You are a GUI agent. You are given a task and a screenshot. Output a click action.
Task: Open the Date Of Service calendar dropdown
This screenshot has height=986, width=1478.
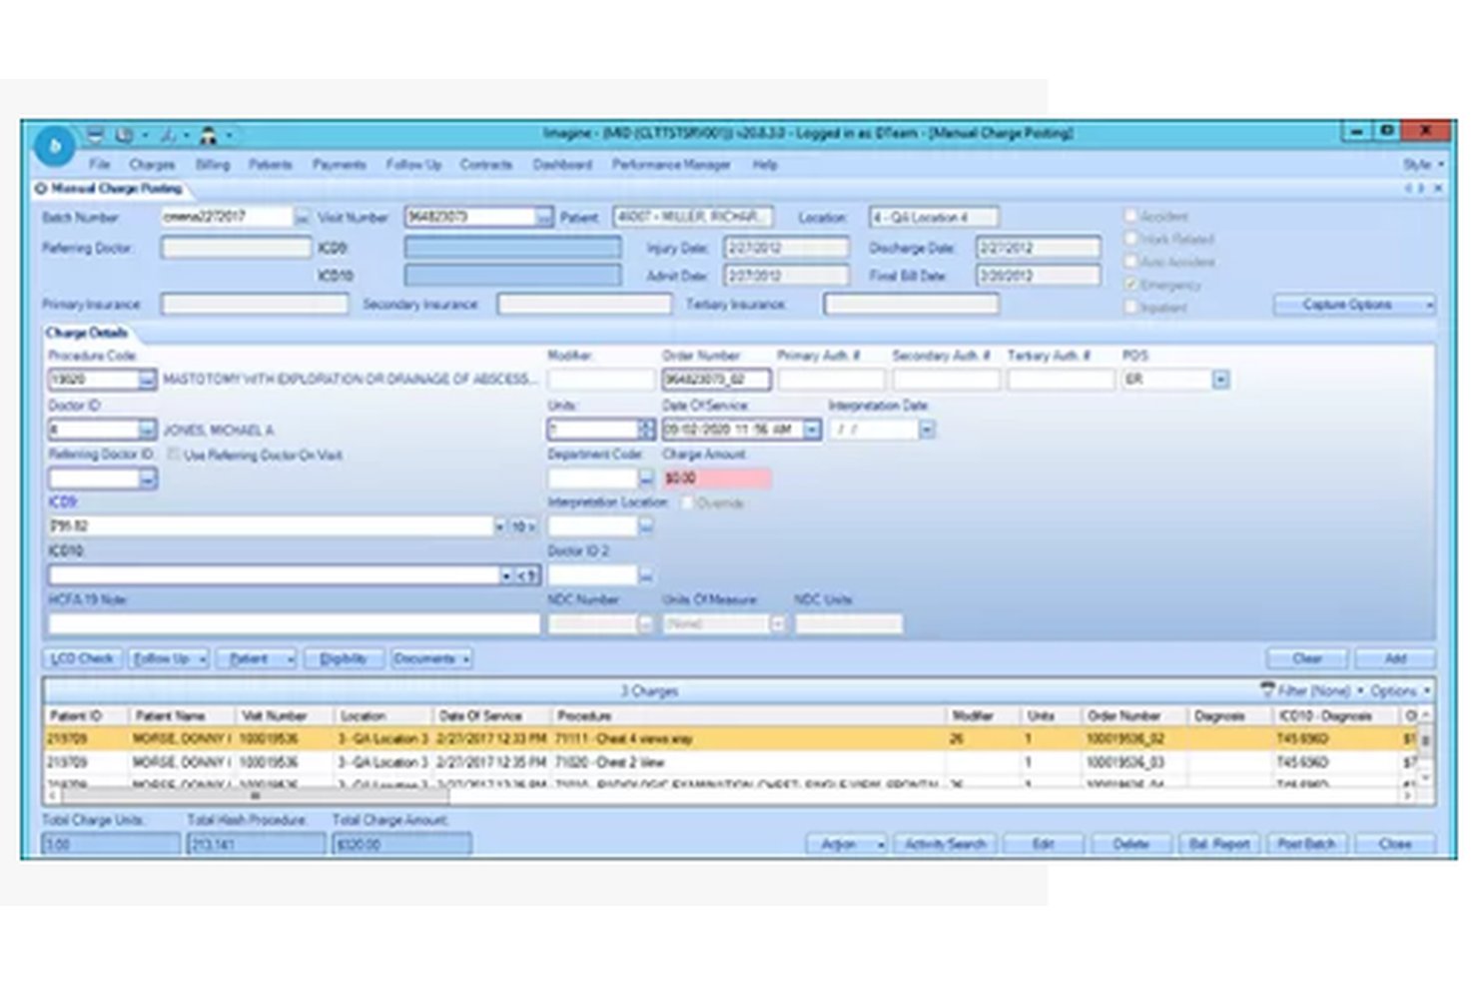(812, 430)
